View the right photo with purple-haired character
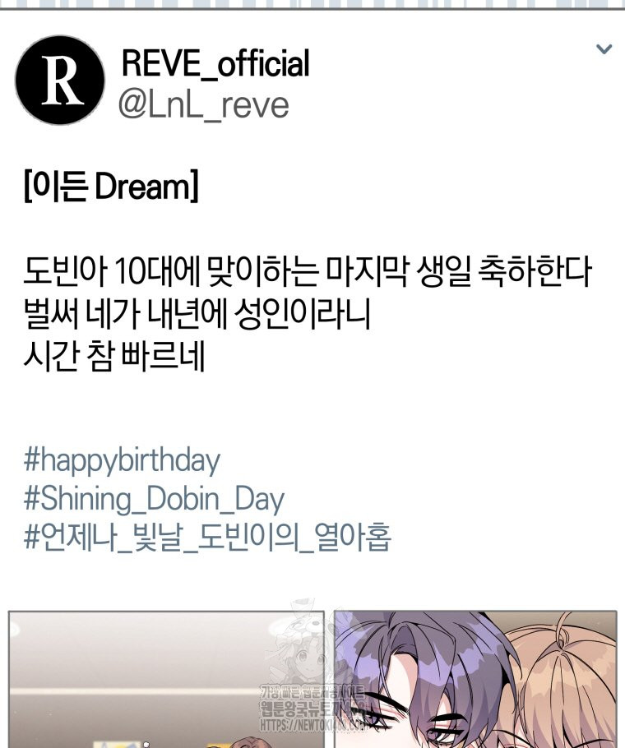This screenshot has height=748, width=625. tap(475, 679)
